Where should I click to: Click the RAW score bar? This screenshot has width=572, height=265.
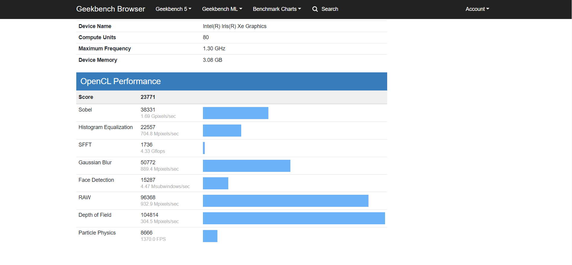pos(285,201)
